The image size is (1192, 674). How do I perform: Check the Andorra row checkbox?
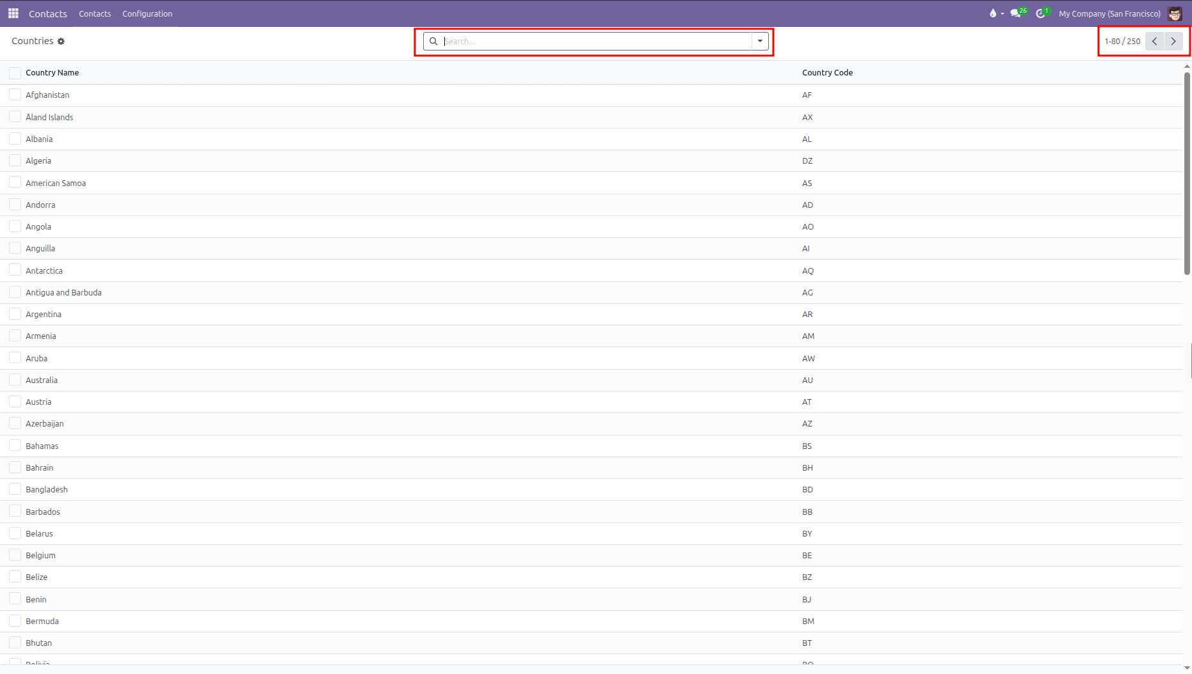[15, 205]
